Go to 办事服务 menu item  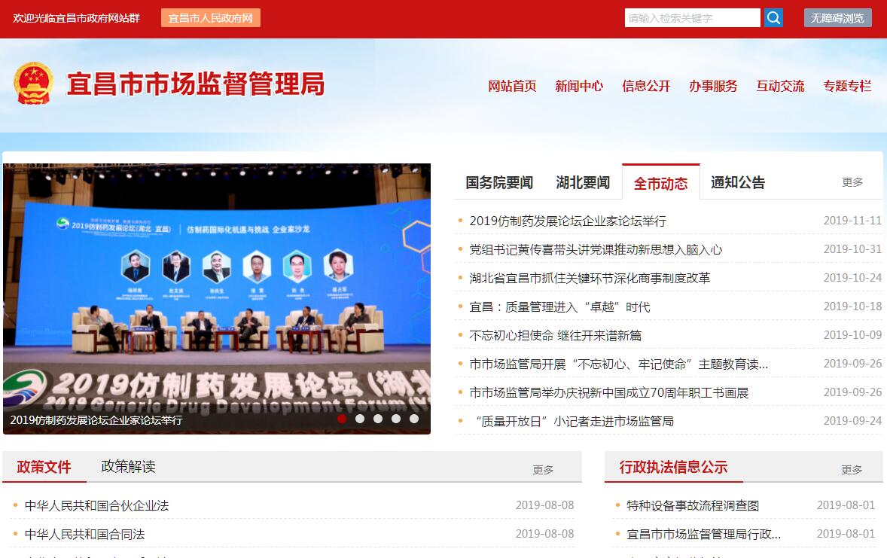pyautogui.click(x=712, y=86)
